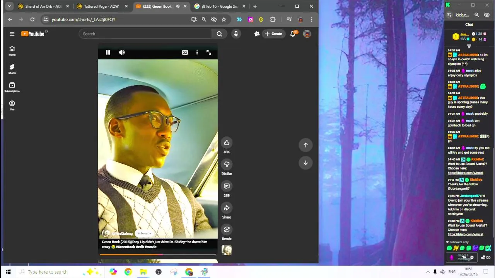The height and width of the screenshot is (278, 495).
Task: Click the zoom magnifier in Kick window
Action: point(477,15)
